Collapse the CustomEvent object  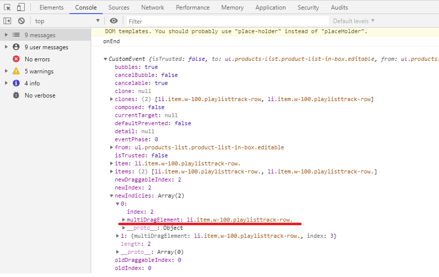point(106,59)
